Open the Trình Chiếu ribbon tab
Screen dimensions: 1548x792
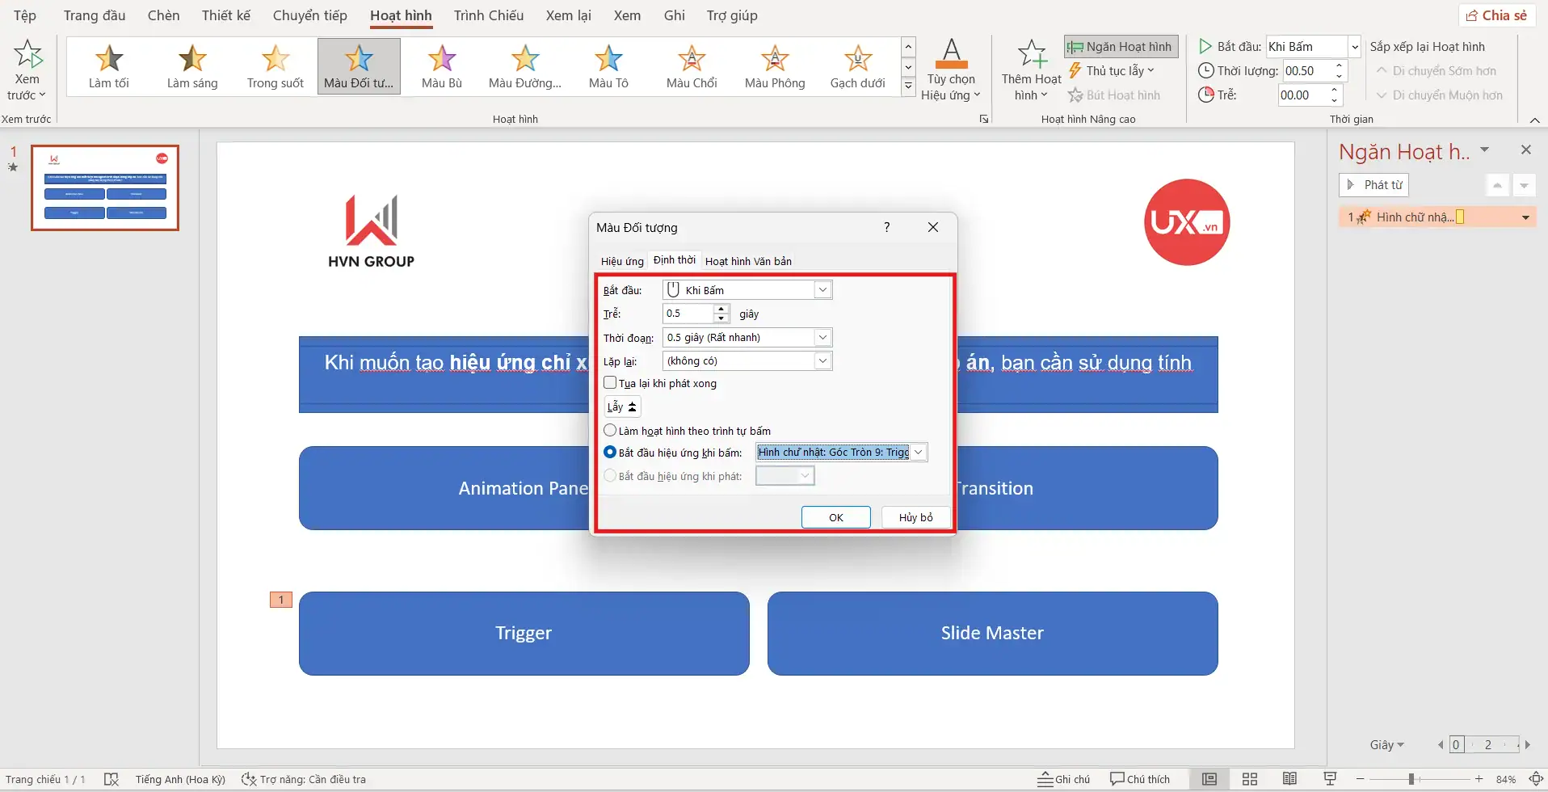pyautogui.click(x=488, y=15)
